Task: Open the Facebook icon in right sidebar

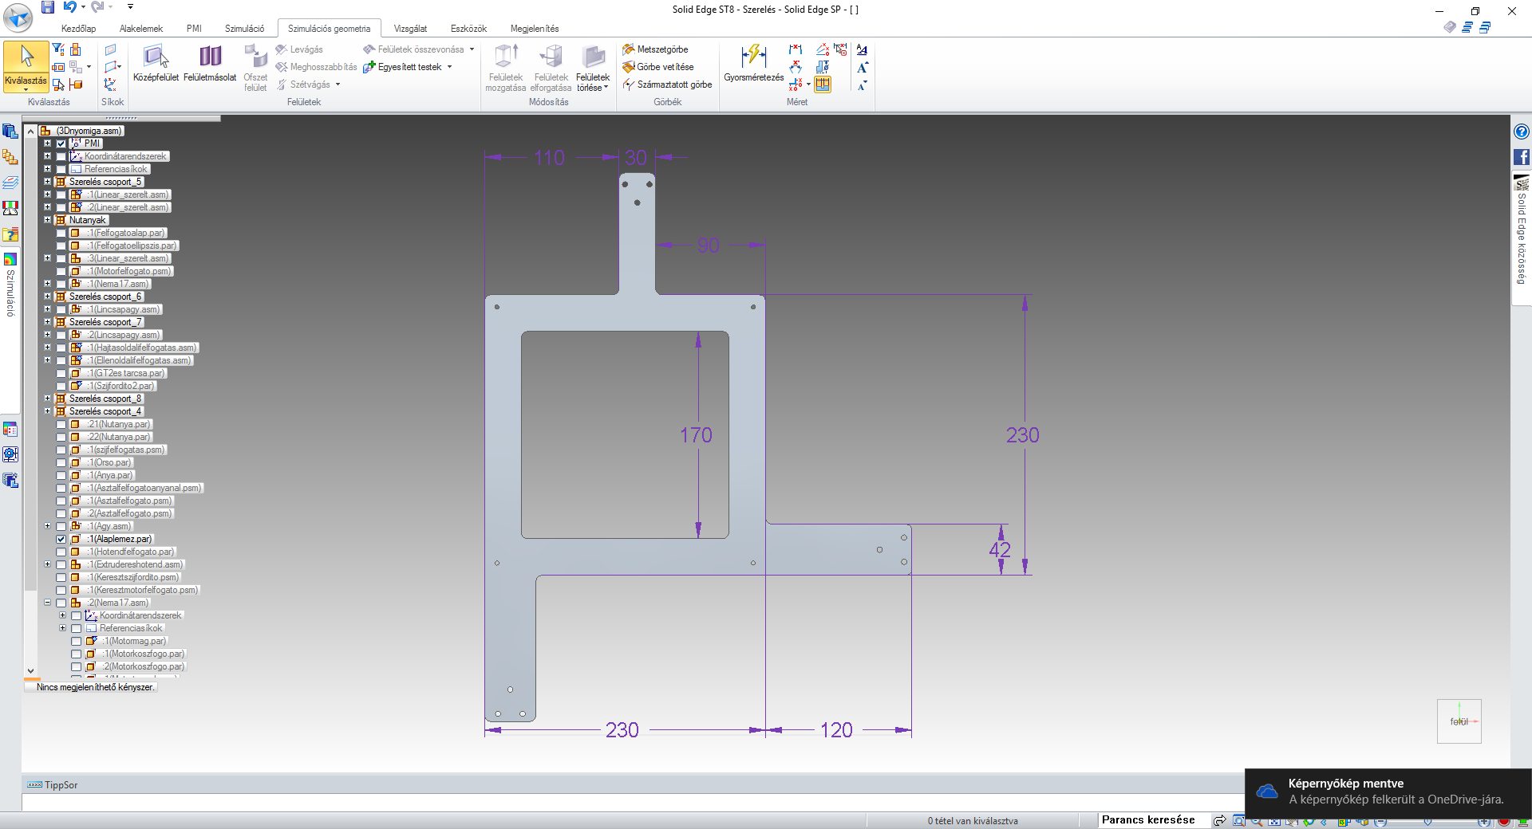Action: (x=1522, y=157)
